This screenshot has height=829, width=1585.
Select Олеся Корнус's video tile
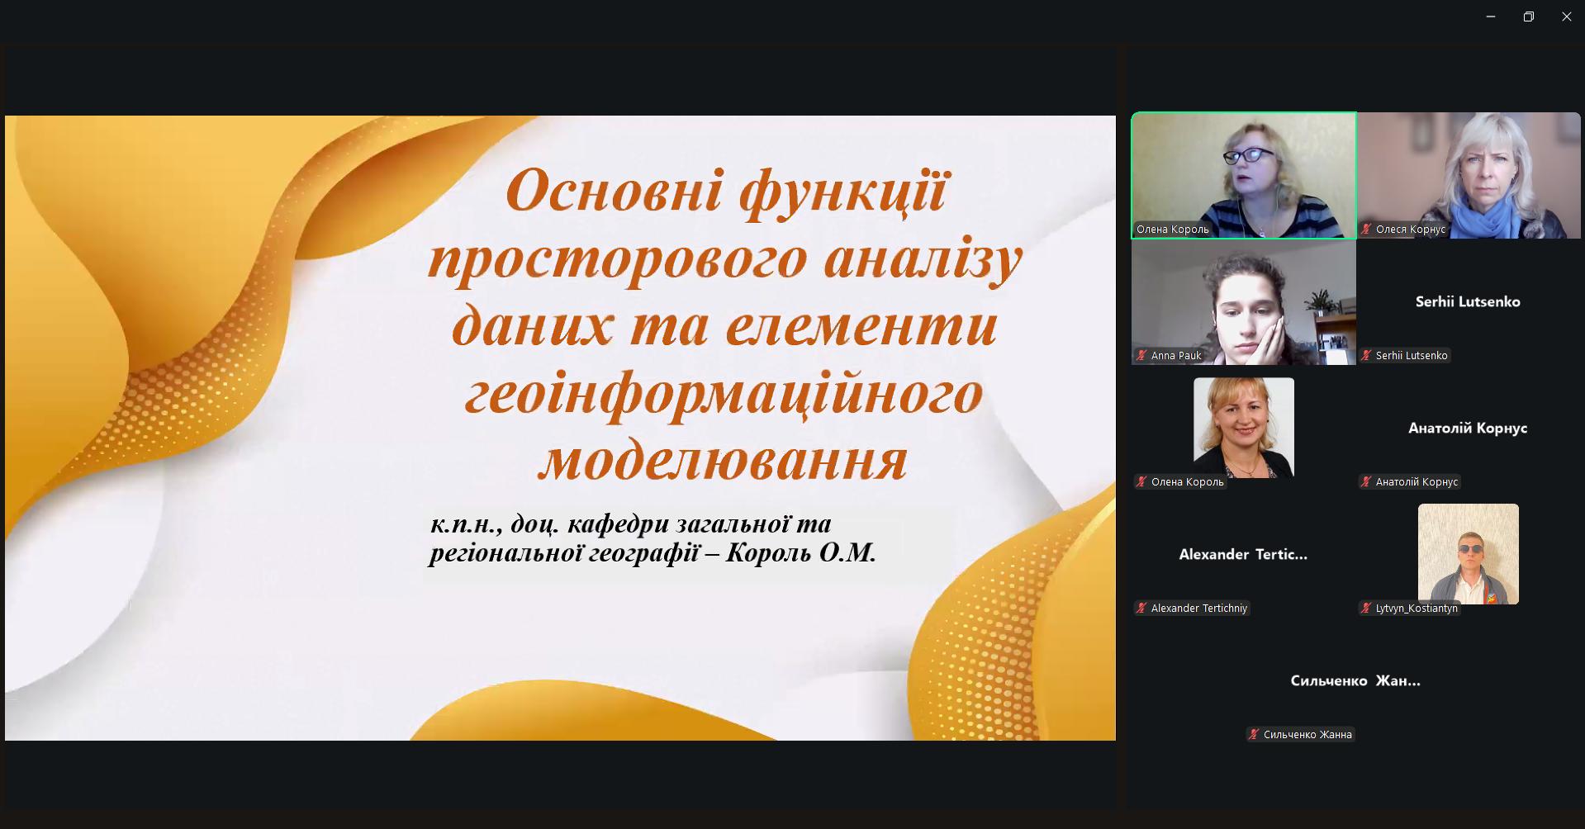coord(1469,174)
